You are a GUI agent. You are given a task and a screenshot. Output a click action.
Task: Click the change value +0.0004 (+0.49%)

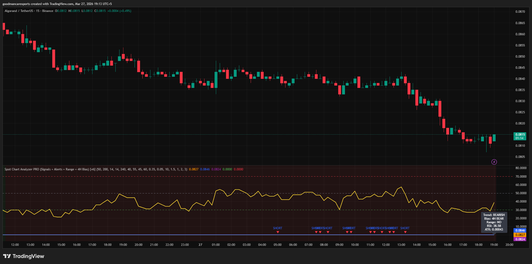tap(119, 11)
